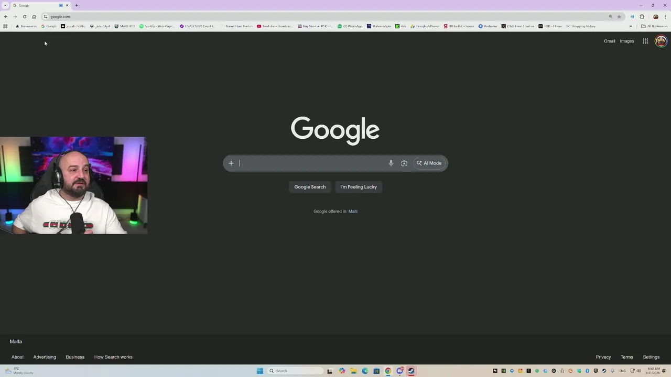The height and width of the screenshot is (377, 671).
Task: Open Chrome from the taskbar
Action: point(388,371)
